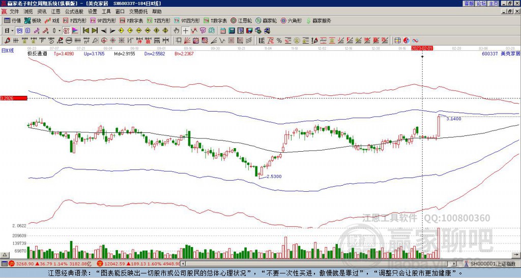Select the hand pan tool
The height and width of the screenshot is (278, 521).
177,31
